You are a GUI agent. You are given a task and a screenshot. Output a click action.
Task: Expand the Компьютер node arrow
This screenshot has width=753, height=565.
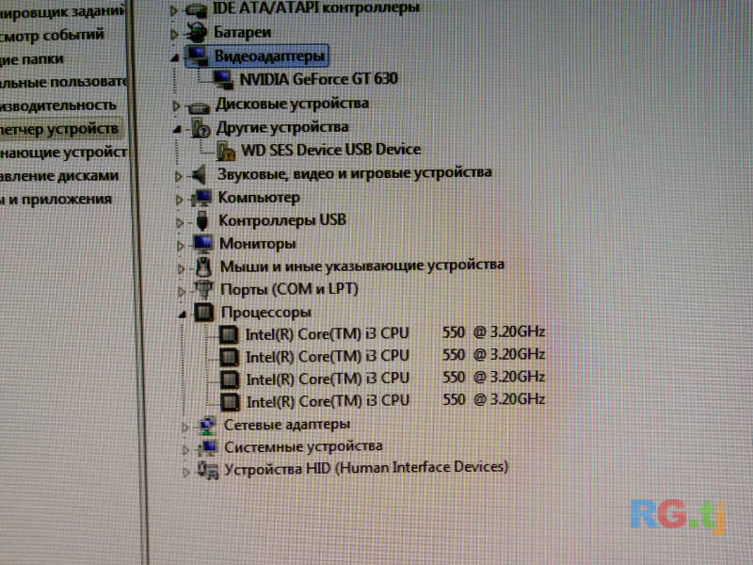[179, 200]
